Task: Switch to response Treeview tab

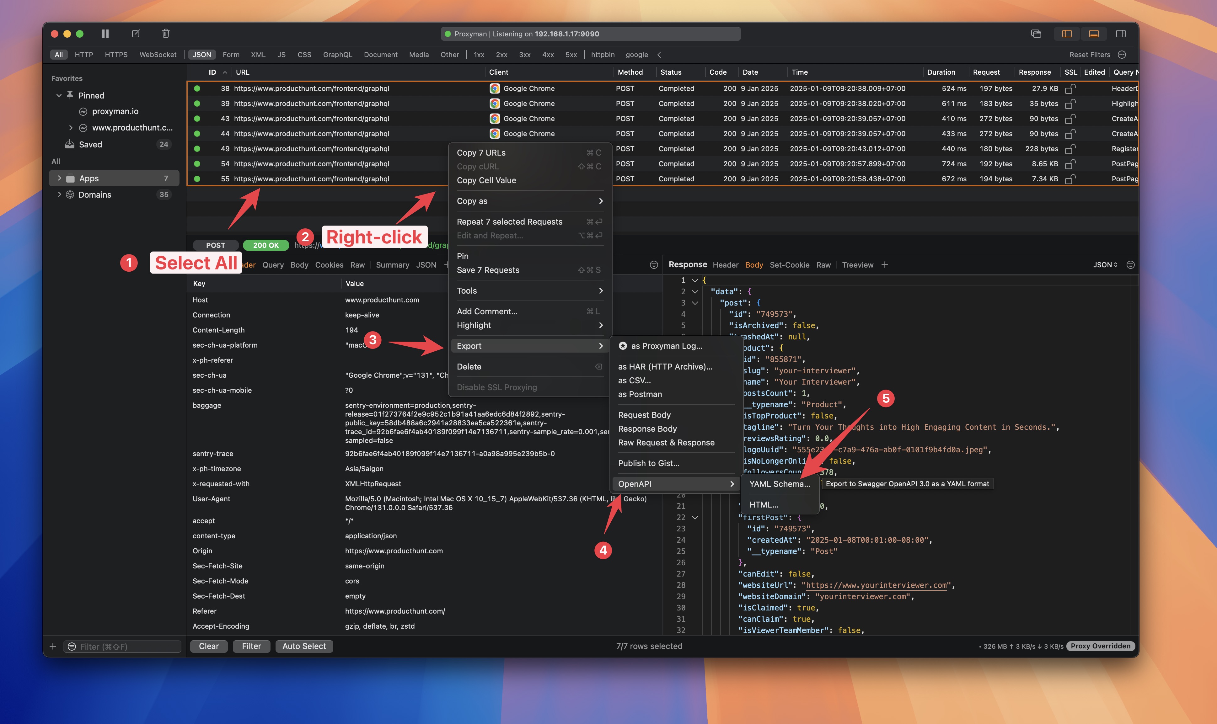Action: 857,265
